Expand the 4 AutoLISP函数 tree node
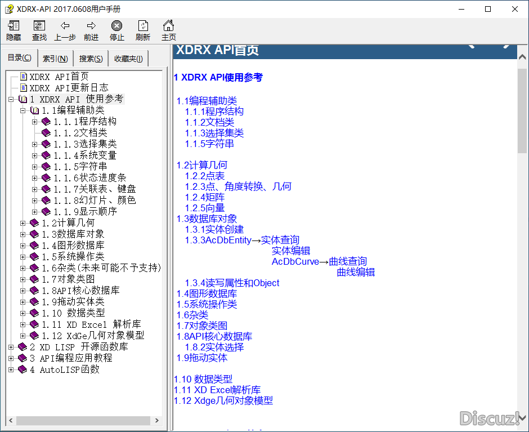Image resolution: width=529 pixels, height=432 pixels. point(11,369)
